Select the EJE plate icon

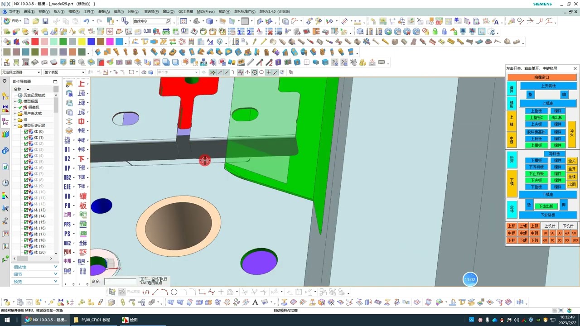(x=68, y=187)
